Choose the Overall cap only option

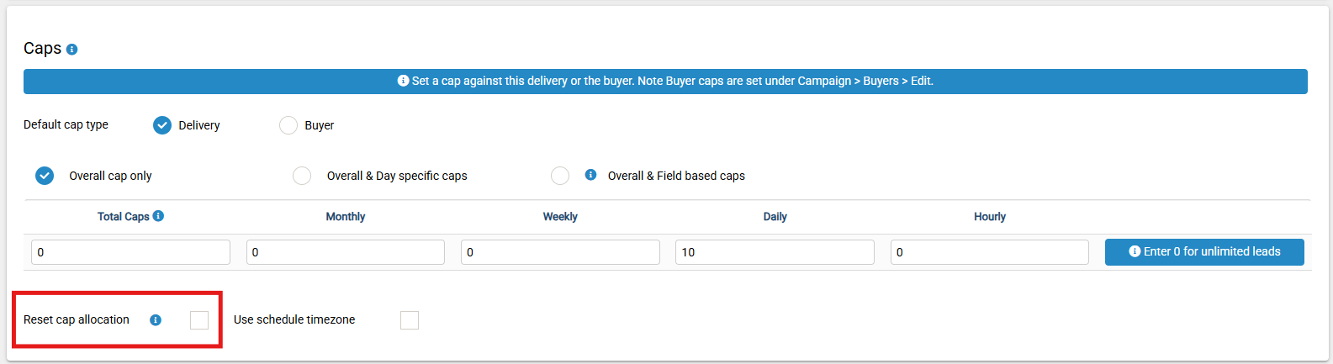(x=45, y=176)
